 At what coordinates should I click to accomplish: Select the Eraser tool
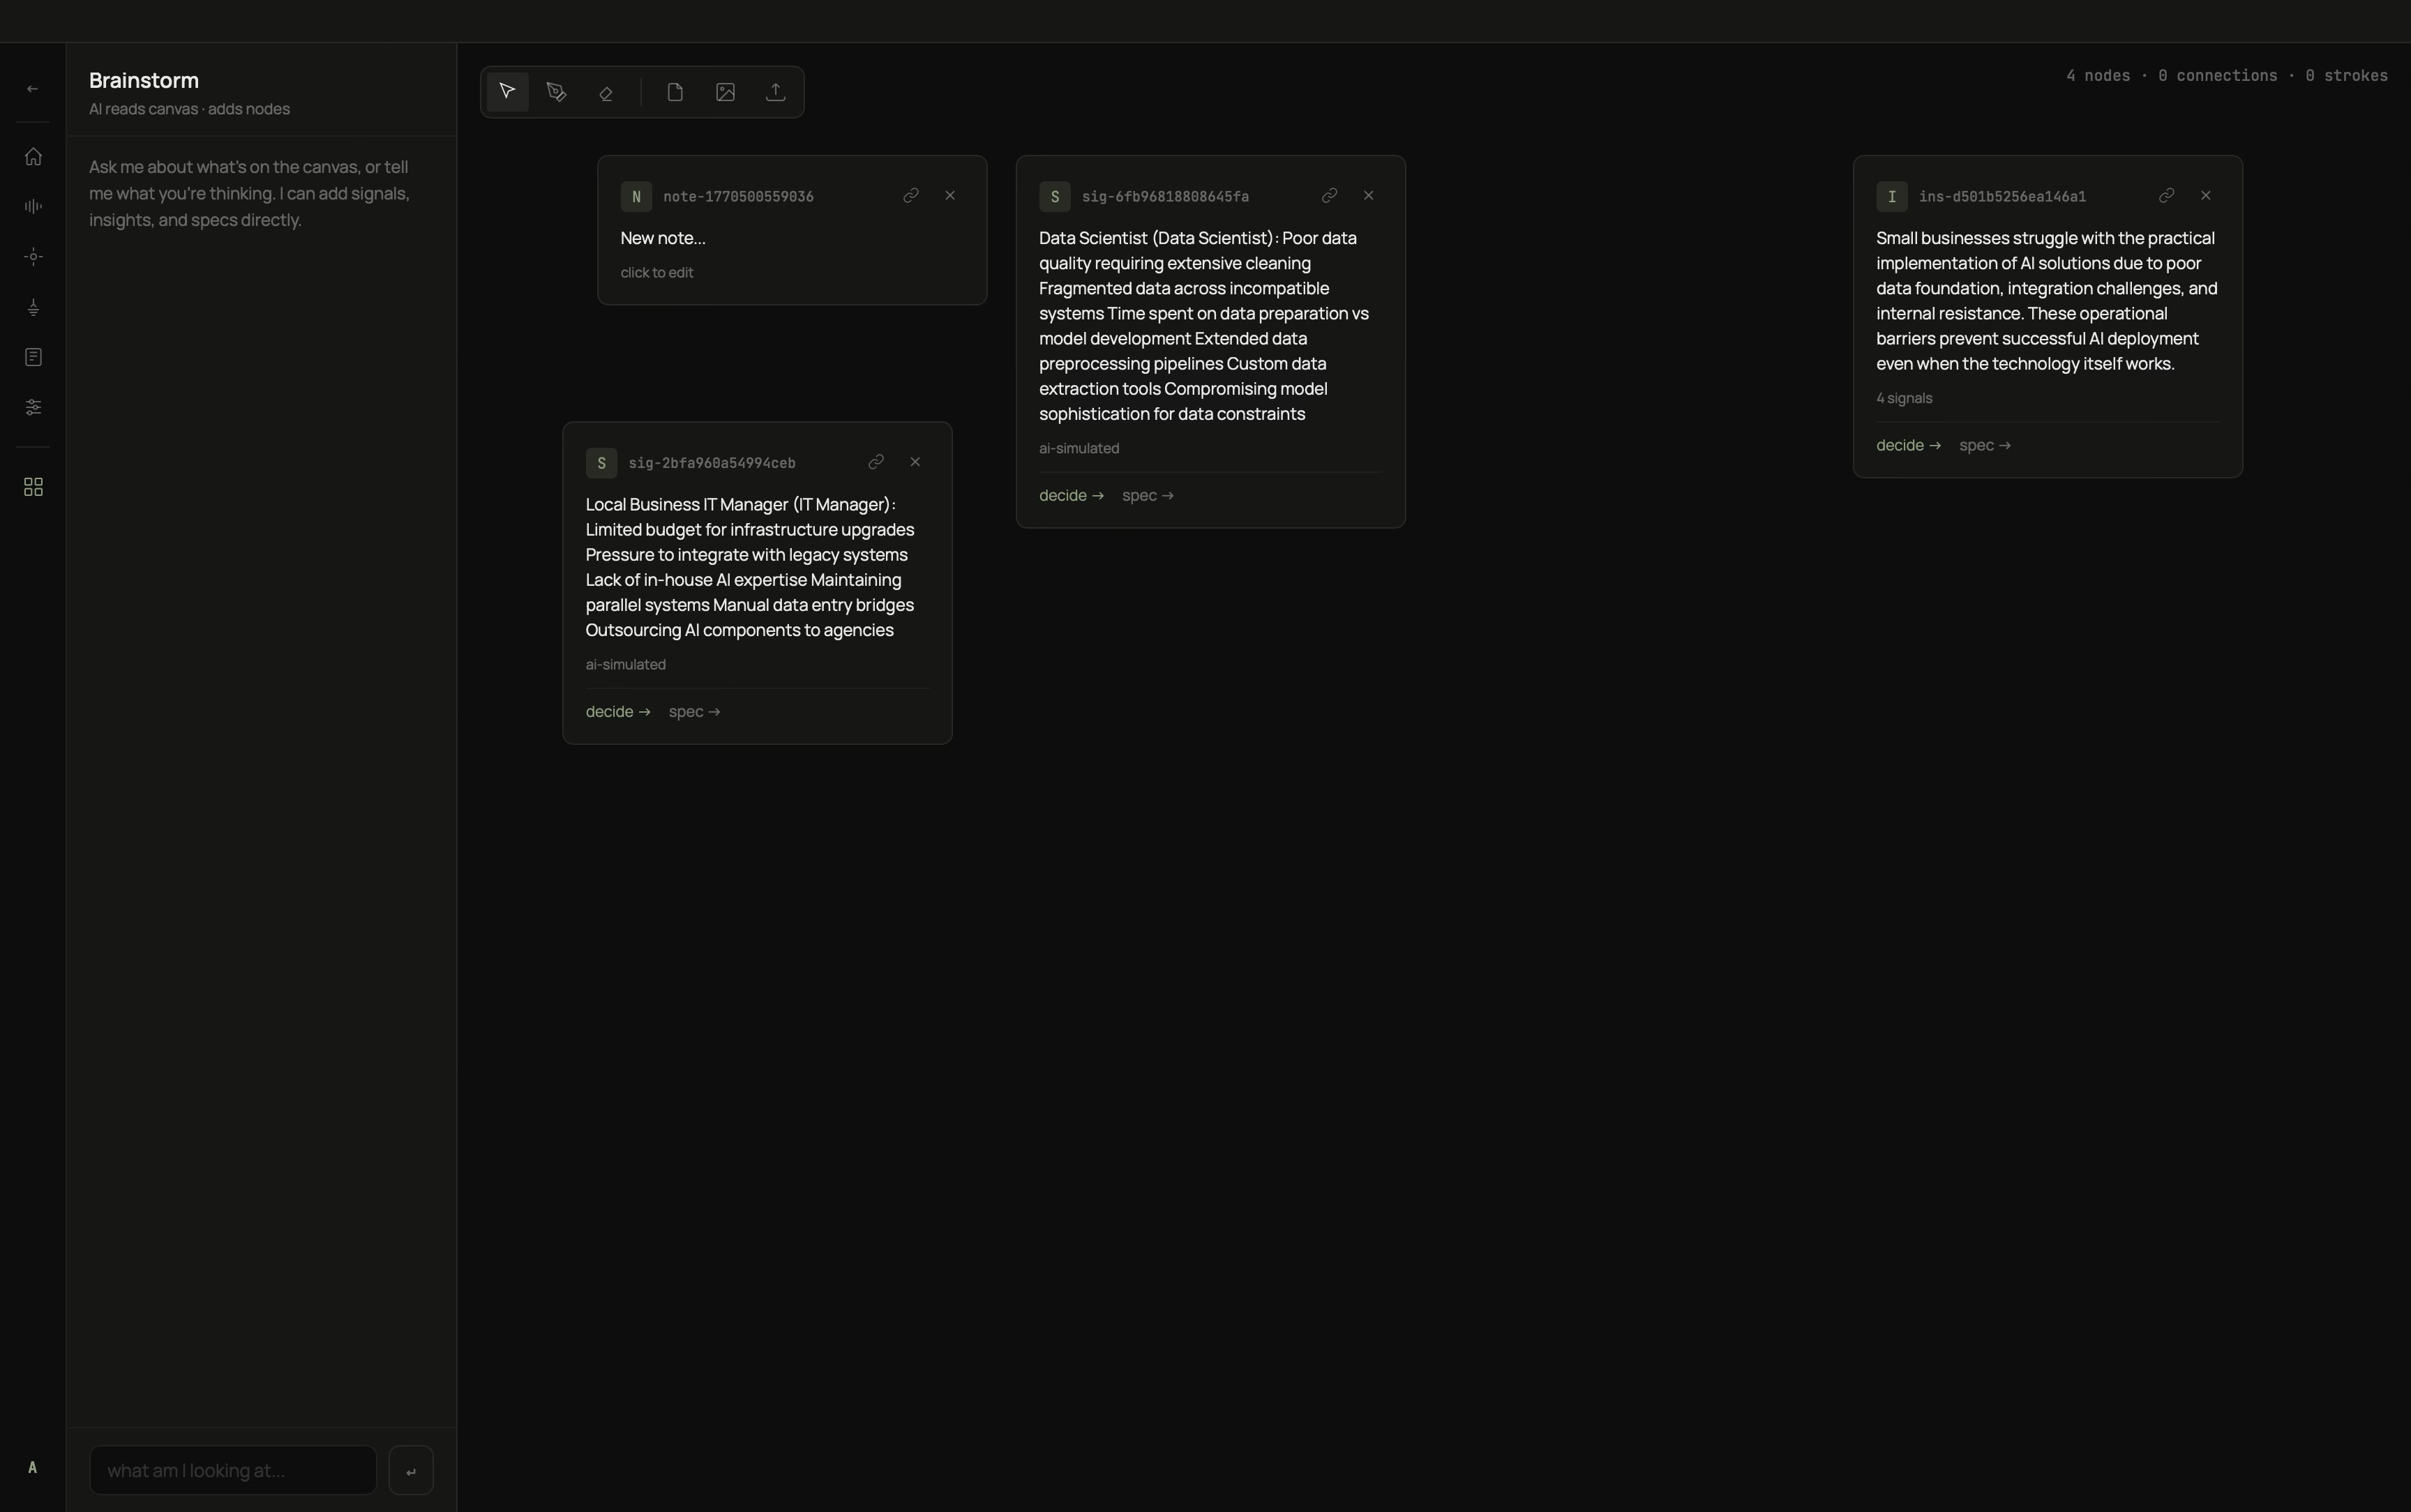point(606,91)
